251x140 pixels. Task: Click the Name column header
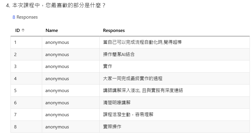tap(52, 30)
